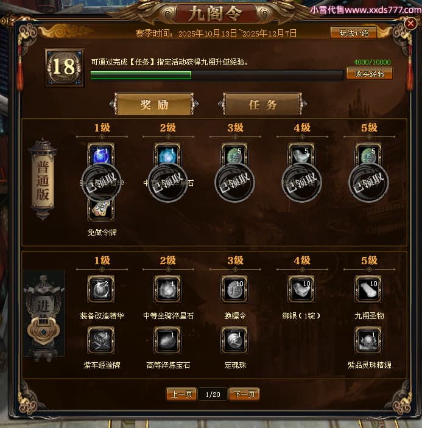
Task: Switch to the 任务 tab
Action: coord(262,104)
